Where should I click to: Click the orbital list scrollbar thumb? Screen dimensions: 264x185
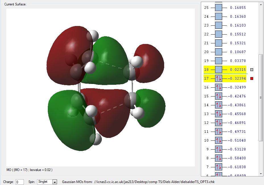(261, 98)
